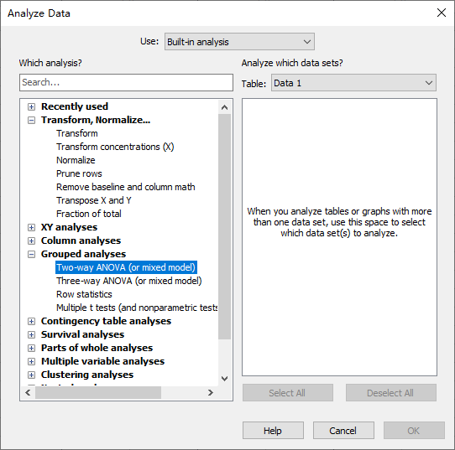Collapse the Grouped analyses group

point(31,254)
